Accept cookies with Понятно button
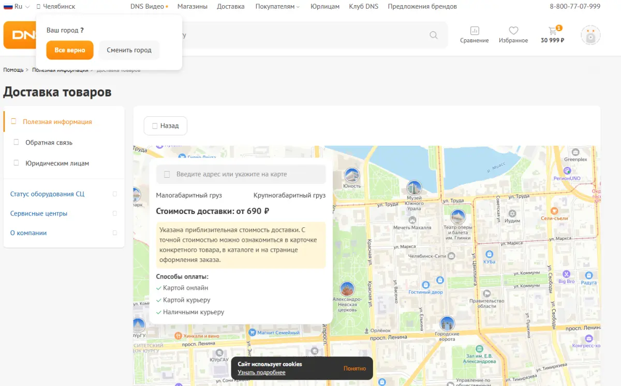The width and height of the screenshot is (621, 386). [354, 368]
